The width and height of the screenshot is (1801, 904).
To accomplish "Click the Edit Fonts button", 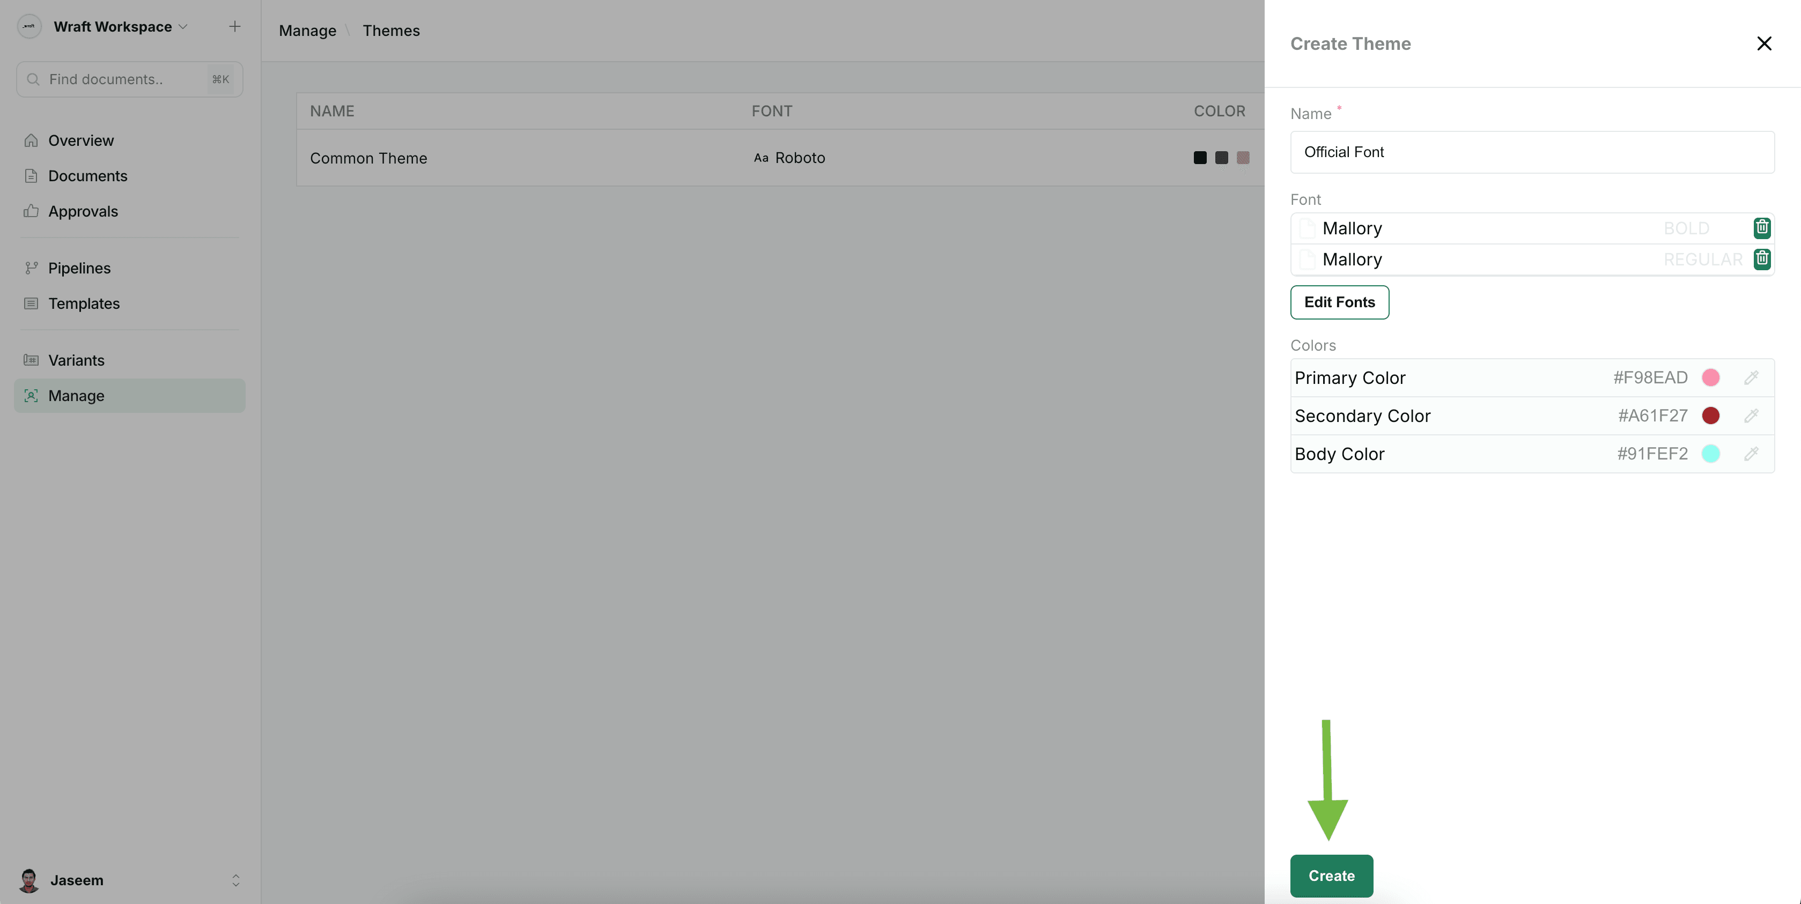I will point(1340,302).
